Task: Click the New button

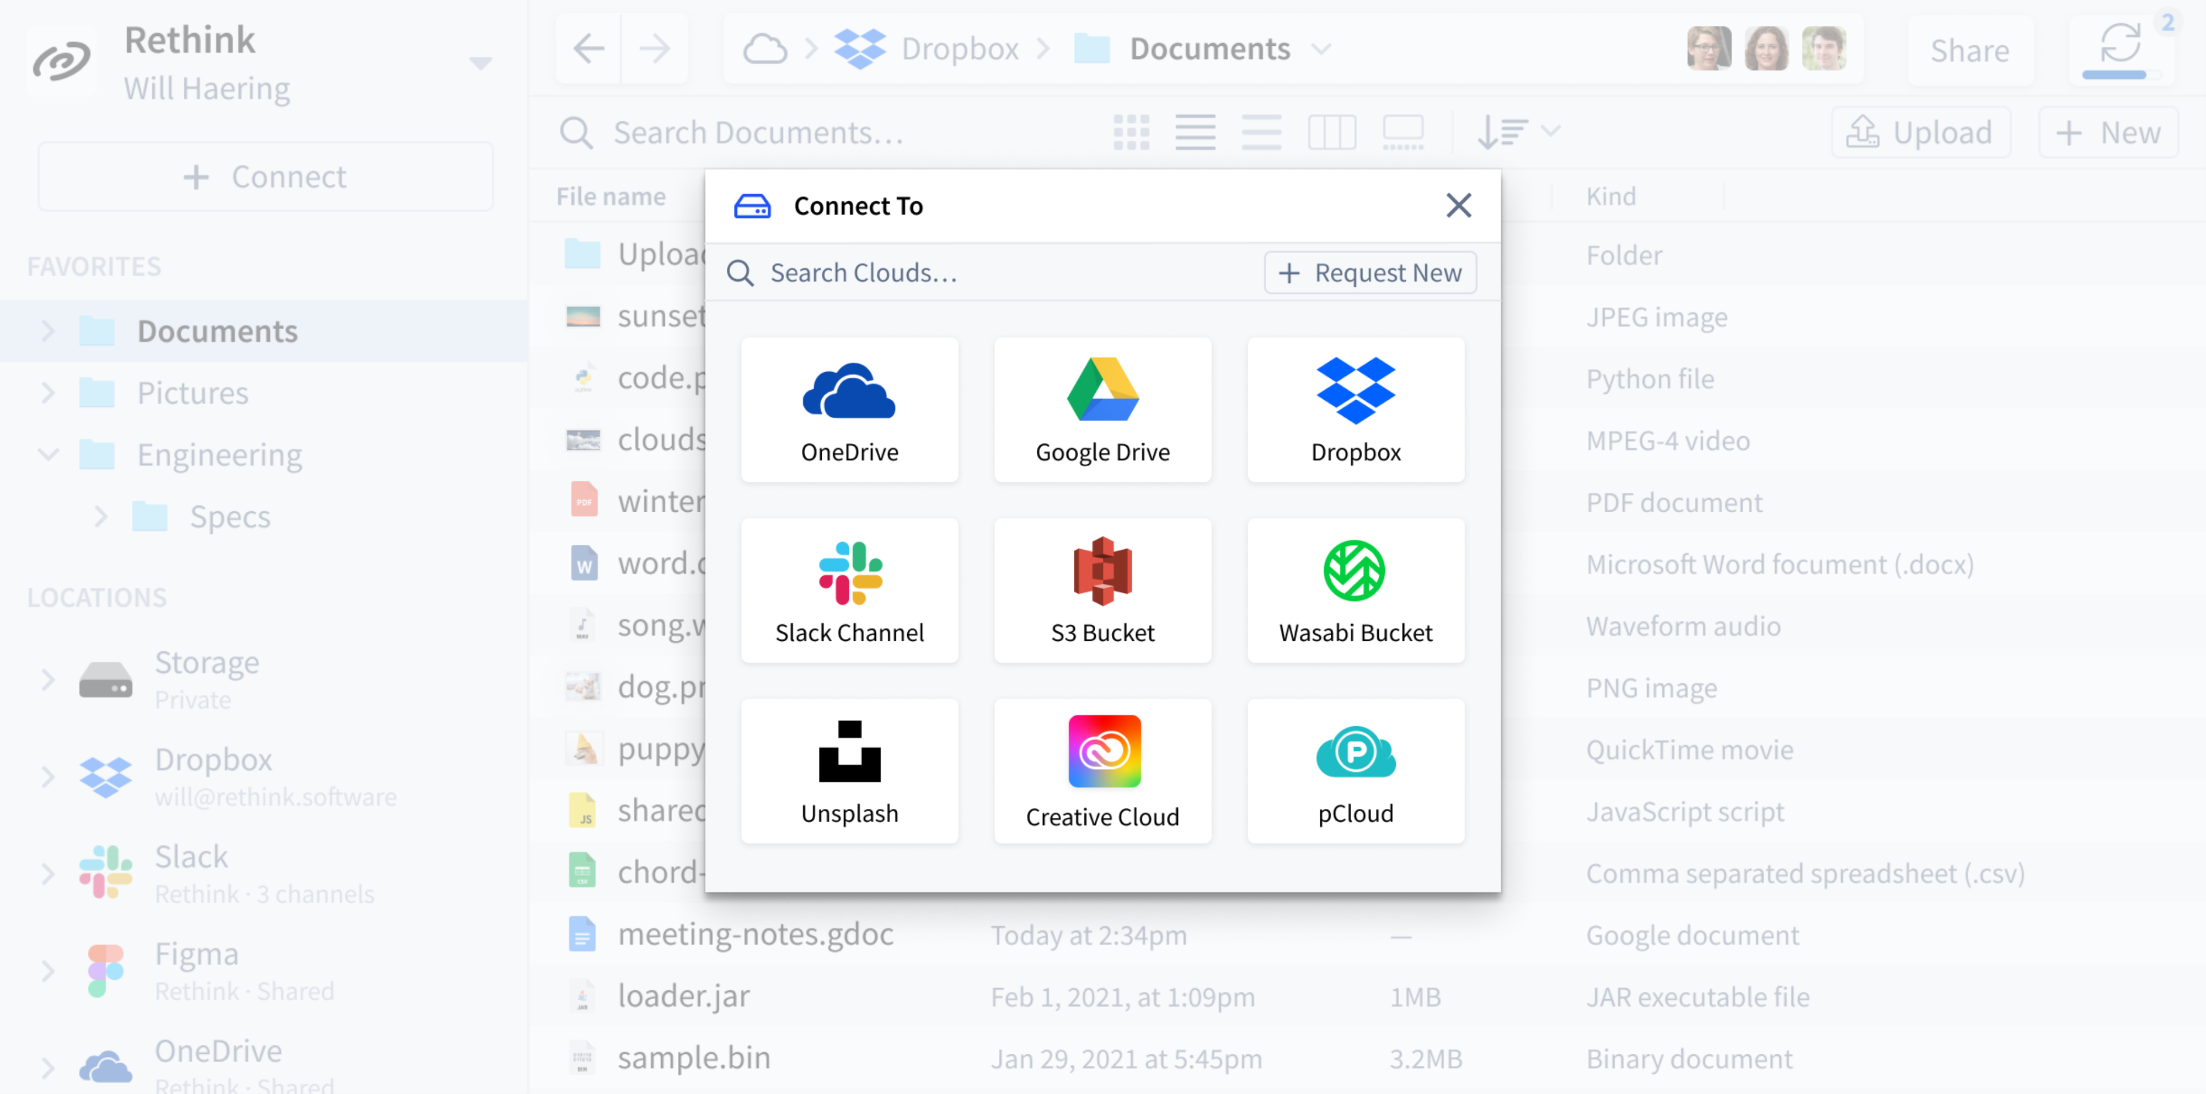Action: [2108, 133]
